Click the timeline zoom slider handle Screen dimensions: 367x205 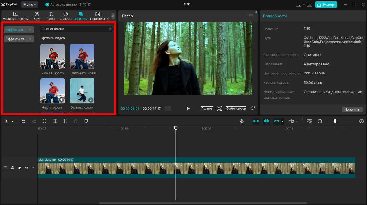tap(335, 121)
